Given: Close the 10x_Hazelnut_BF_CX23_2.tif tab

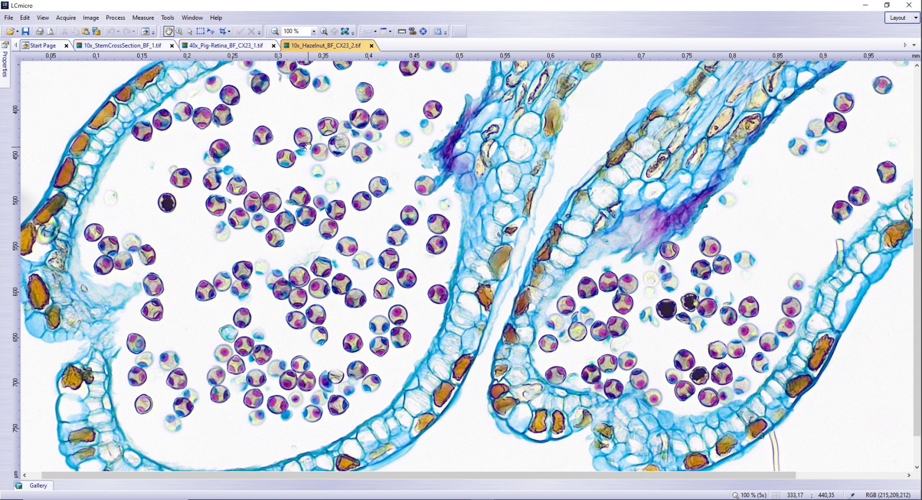Looking at the screenshot, I should [x=371, y=46].
